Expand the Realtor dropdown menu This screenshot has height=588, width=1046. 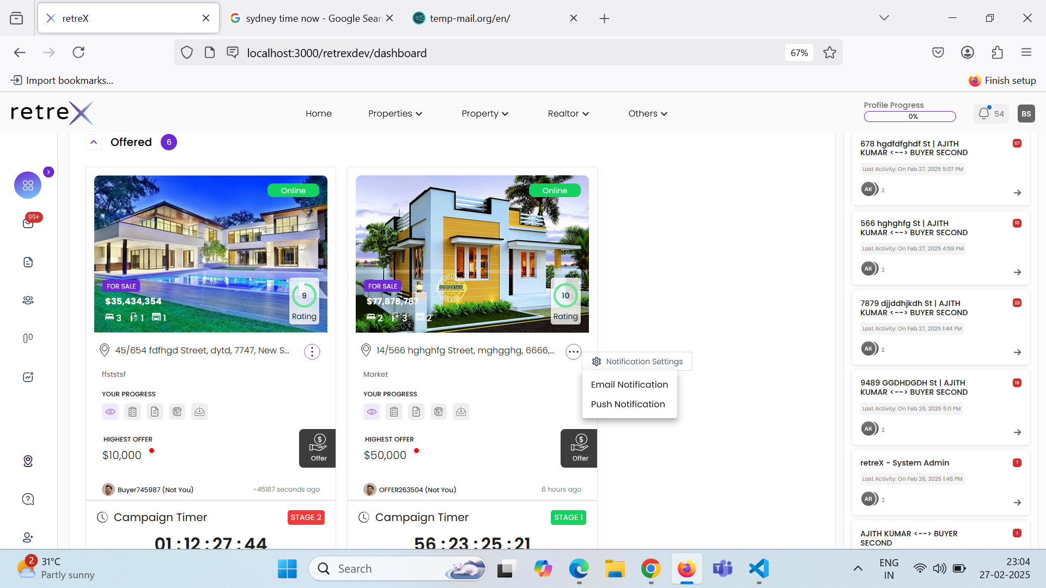pyautogui.click(x=568, y=114)
